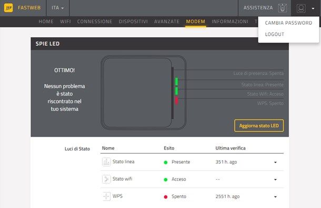Open the DISPOSITIVI tab
This screenshot has width=321, height=208.
133,22
